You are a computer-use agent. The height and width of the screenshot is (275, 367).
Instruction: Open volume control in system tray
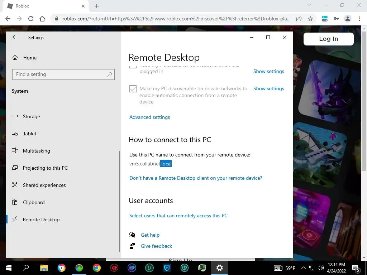[x=321, y=268]
